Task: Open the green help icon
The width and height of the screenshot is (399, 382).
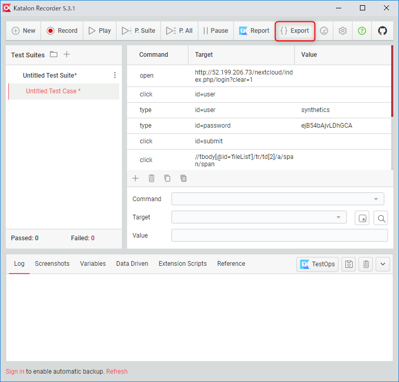Action: pos(362,31)
